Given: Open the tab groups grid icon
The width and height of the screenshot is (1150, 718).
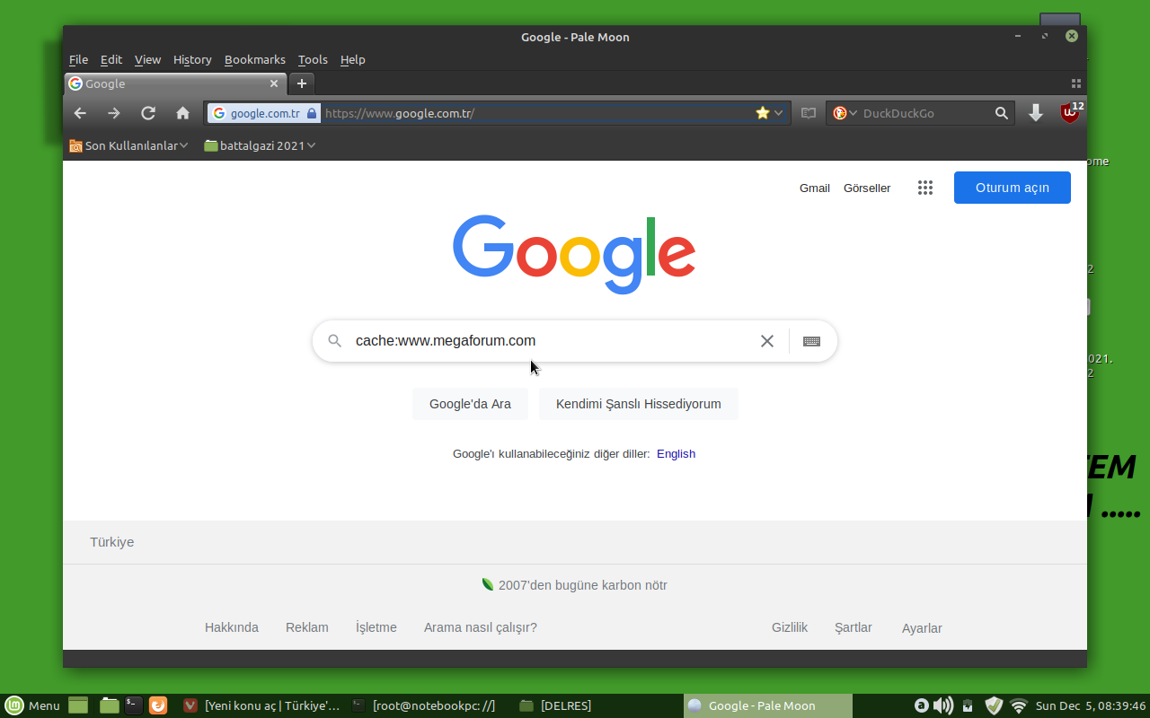Looking at the screenshot, I should click(x=1076, y=83).
